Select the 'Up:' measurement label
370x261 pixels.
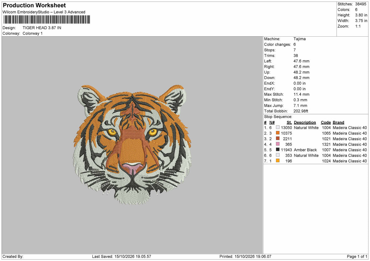click(x=267, y=72)
